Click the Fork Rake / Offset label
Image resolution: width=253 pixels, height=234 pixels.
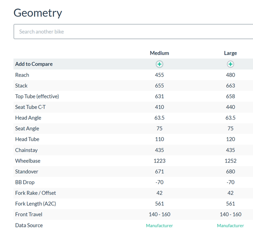click(x=35, y=193)
